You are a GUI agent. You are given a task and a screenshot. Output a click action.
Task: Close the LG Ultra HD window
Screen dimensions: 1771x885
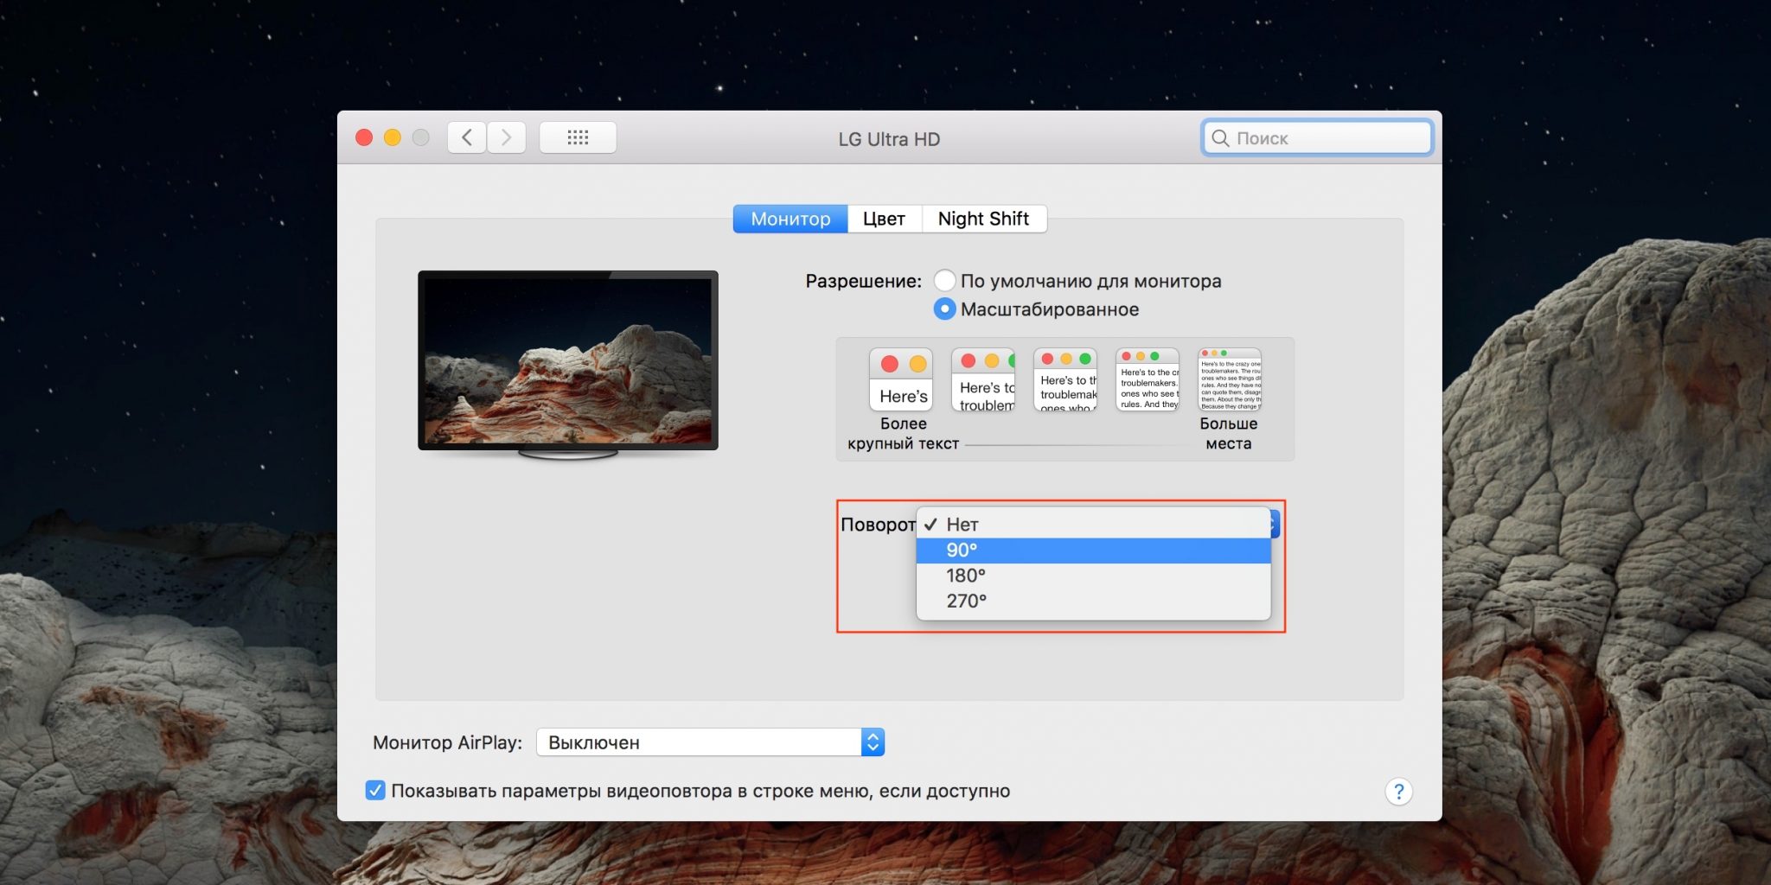[364, 137]
